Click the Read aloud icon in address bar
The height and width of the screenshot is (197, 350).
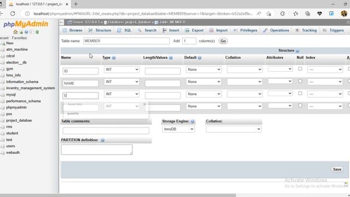tap(259, 14)
